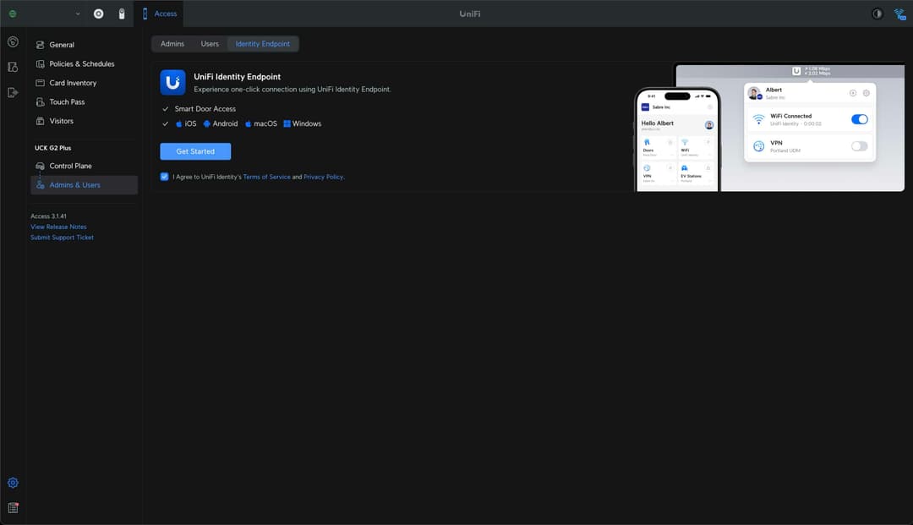Select the Identity Endpoint tab
The width and height of the screenshot is (913, 525).
coord(263,44)
